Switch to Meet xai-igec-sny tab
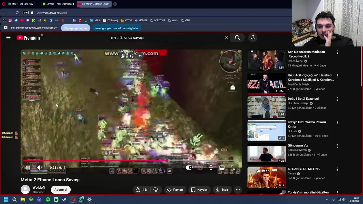 [x=23, y=4]
